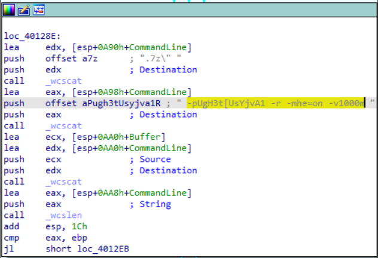Viewport: 378px width, 258px height.
Task: Click the edit node pencil icon
Action: (x=23, y=10)
